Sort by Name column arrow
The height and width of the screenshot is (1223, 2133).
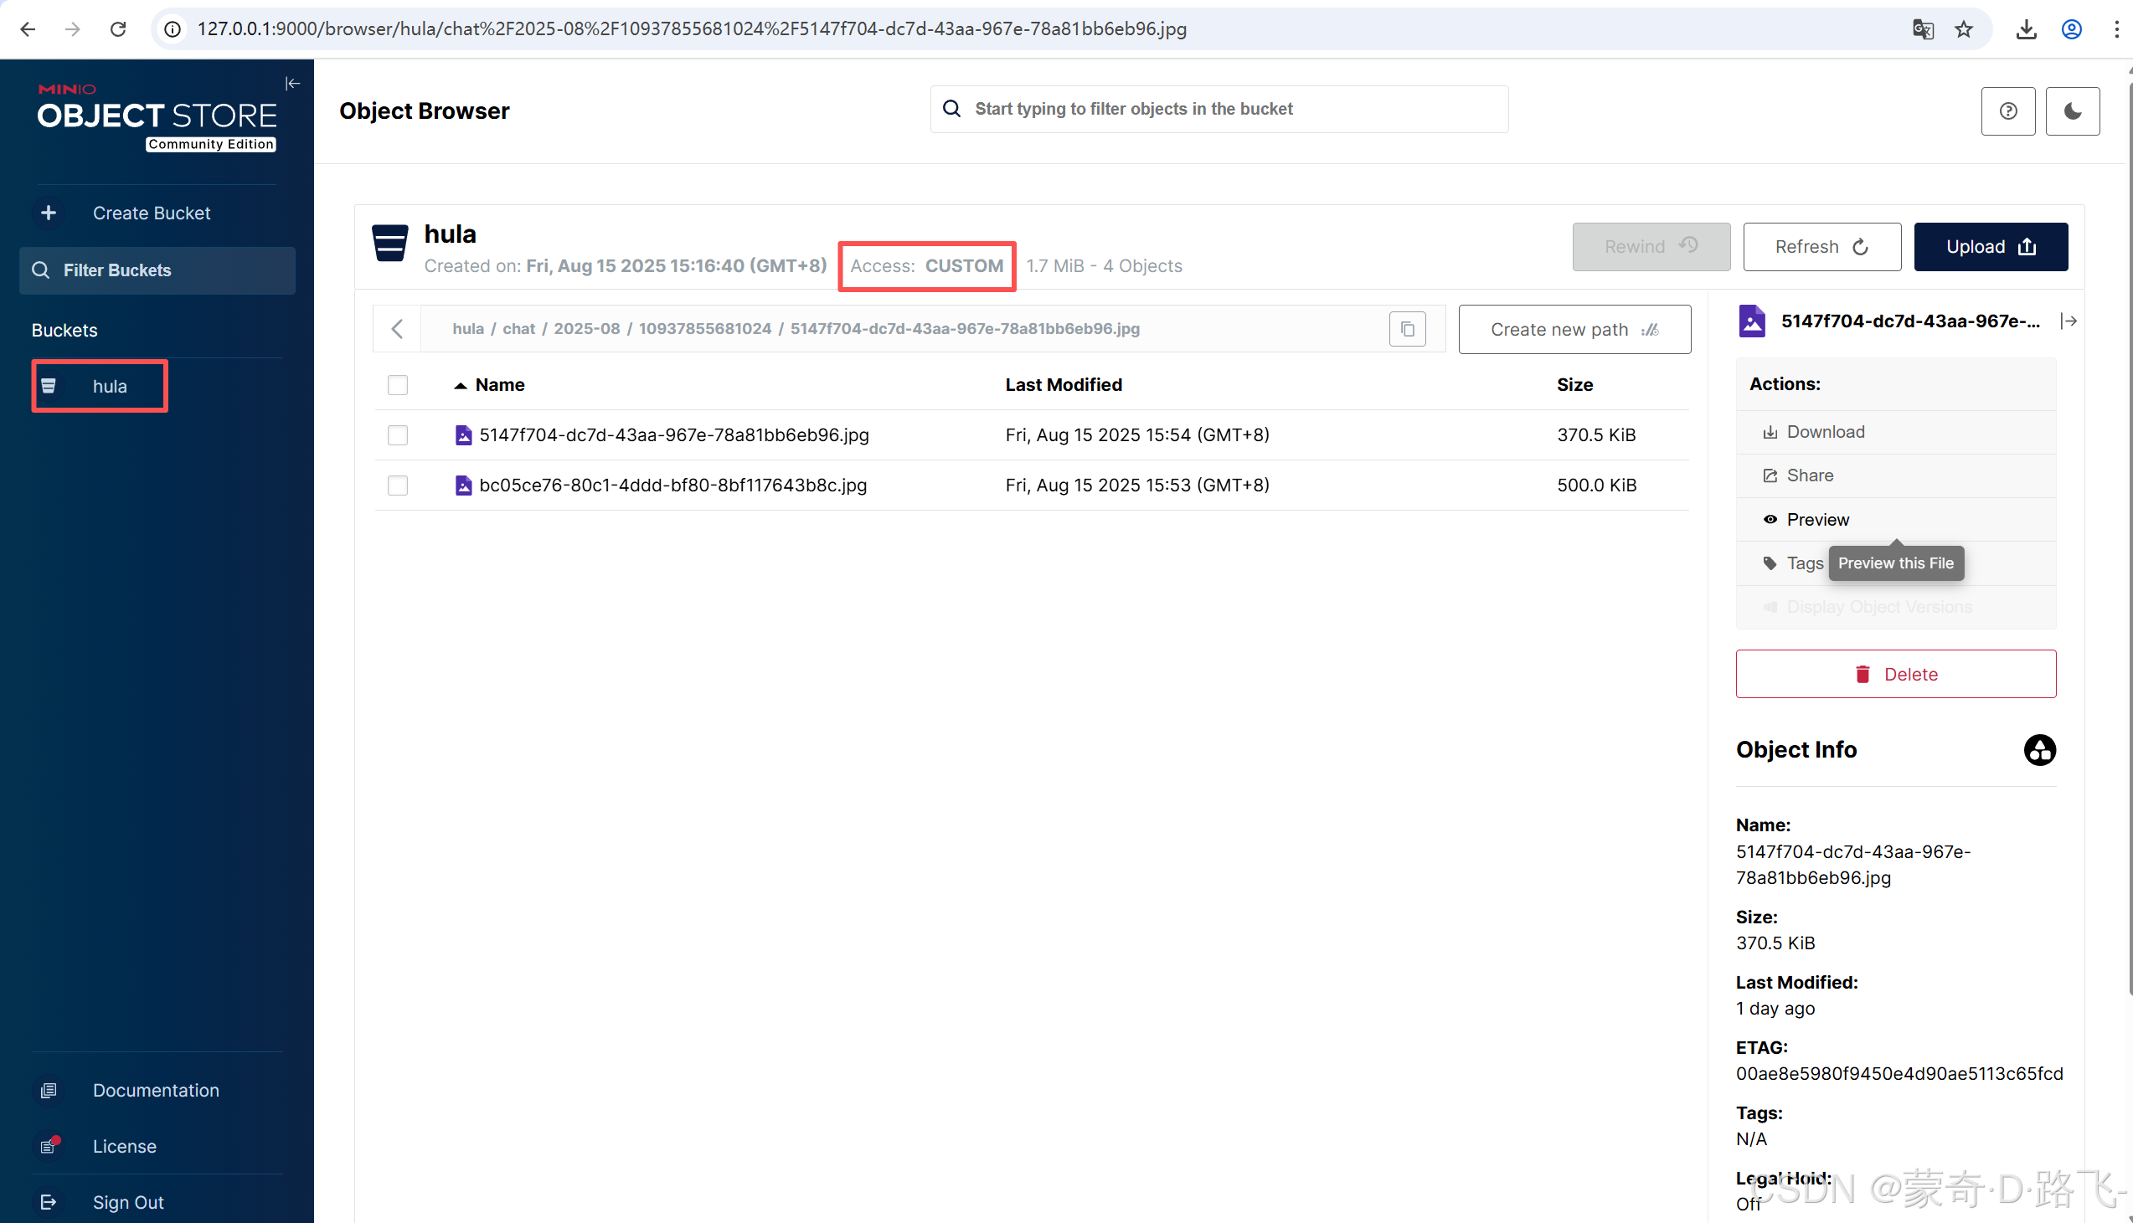pyautogui.click(x=461, y=386)
